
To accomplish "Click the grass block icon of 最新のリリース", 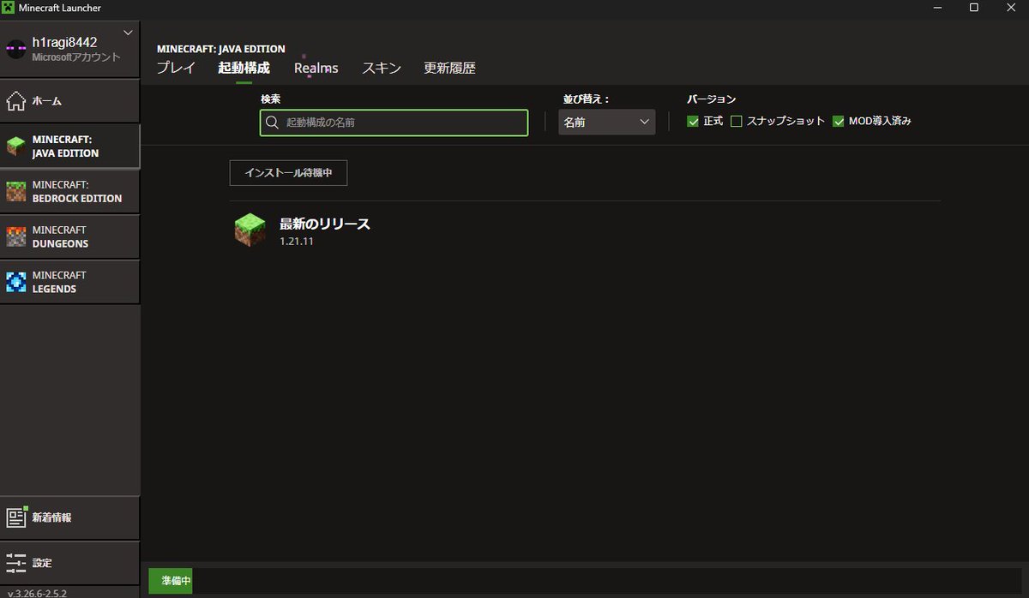I will [250, 230].
